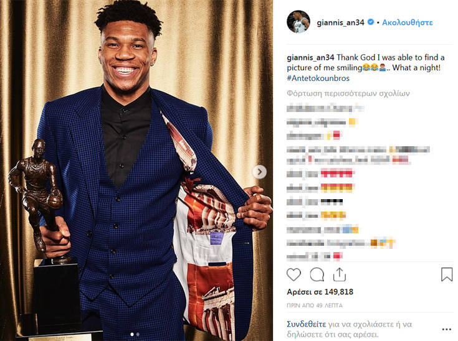Open the giannis_an34 profile picture

point(298,22)
